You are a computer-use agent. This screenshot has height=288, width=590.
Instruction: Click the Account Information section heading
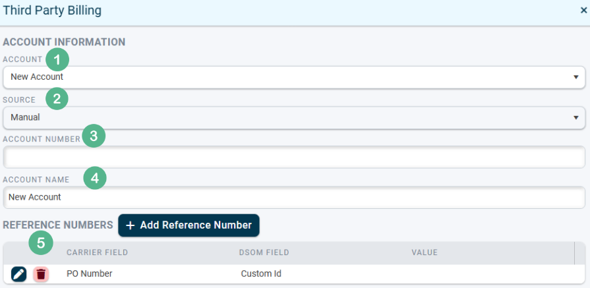64,42
